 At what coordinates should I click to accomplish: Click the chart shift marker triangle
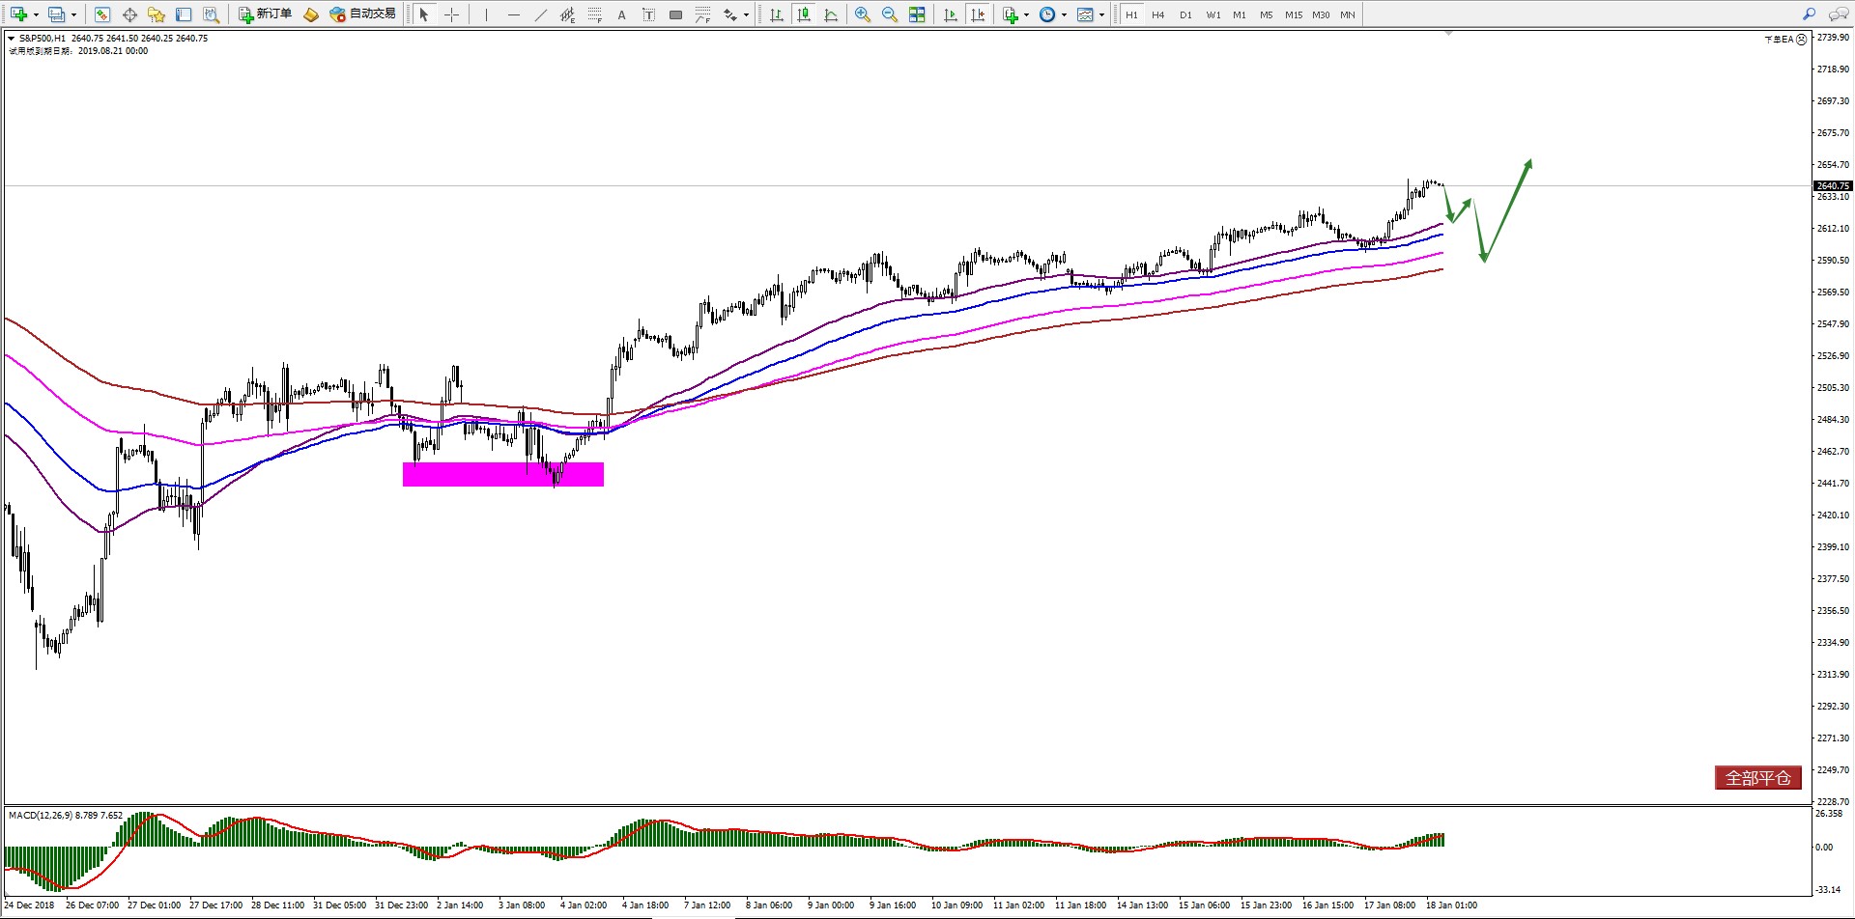[1448, 34]
